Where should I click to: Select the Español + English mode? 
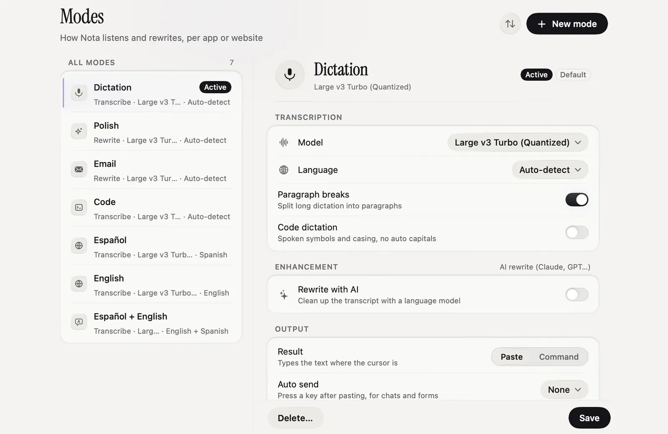pos(152,323)
